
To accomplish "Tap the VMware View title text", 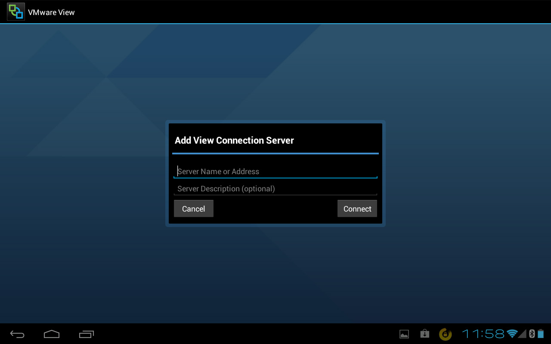I will [x=51, y=12].
